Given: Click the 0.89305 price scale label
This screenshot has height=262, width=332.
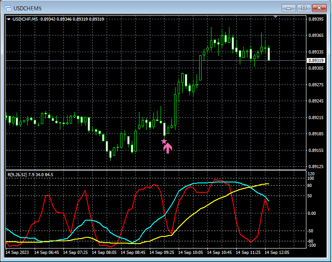Looking at the screenshot, I should [316, 68].
